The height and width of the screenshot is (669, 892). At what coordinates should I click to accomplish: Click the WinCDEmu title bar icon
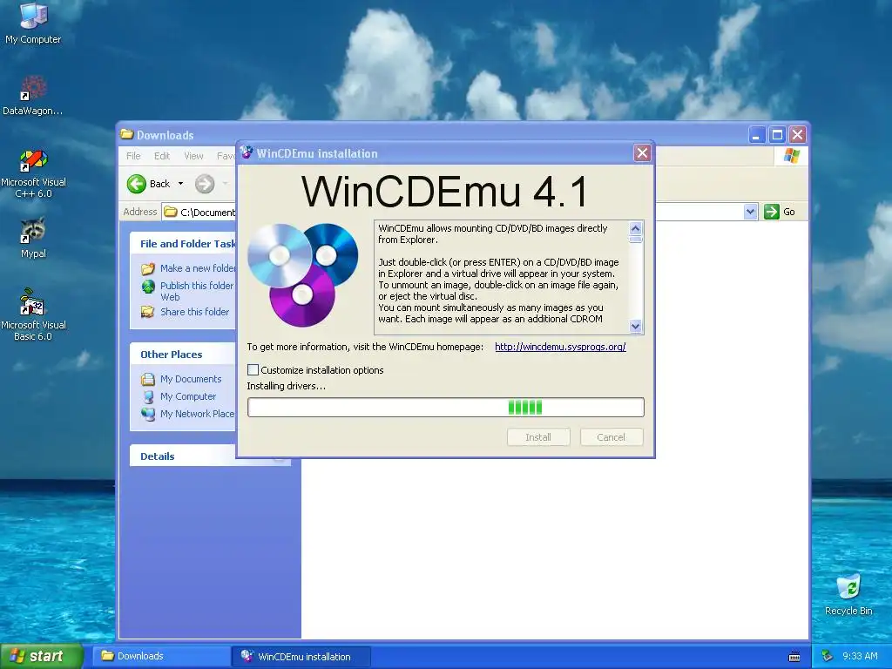tap(247, 152)
